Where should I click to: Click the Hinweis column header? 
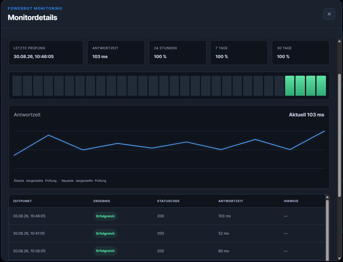[x=291, y=201]
